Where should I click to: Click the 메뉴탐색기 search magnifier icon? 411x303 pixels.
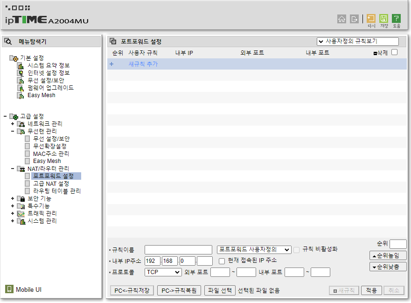point(8,42)
